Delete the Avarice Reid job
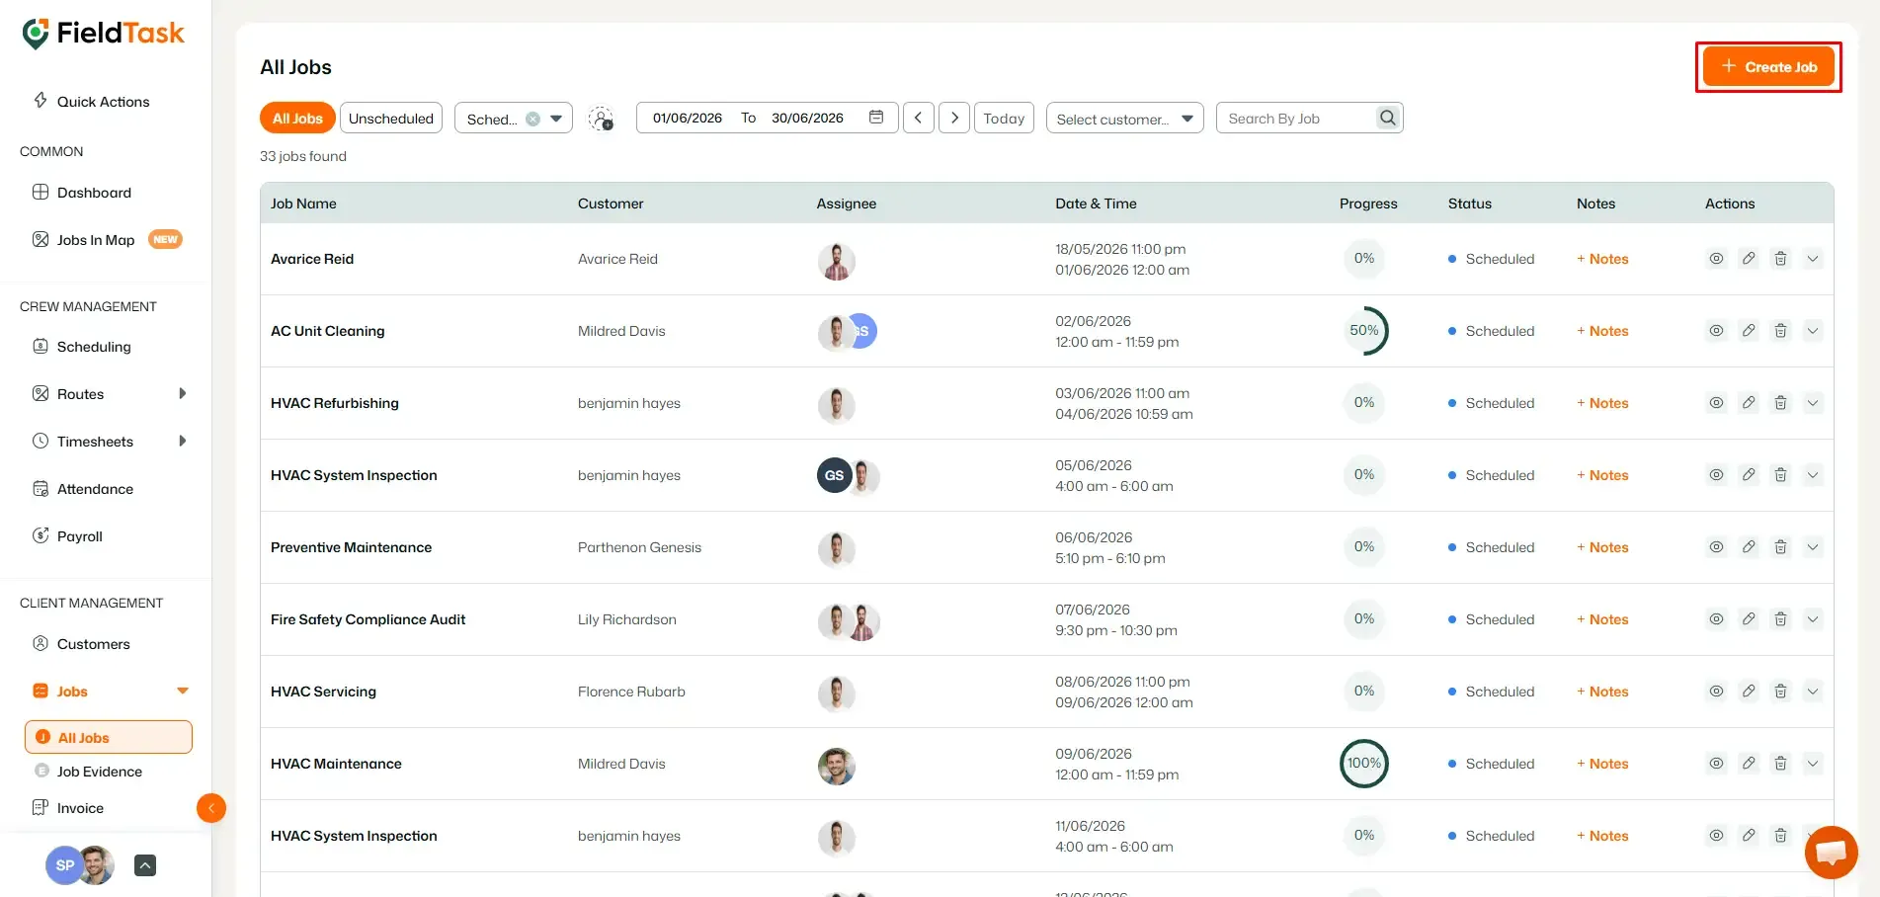The image size is (1880, 897). tap(1780, 259)
